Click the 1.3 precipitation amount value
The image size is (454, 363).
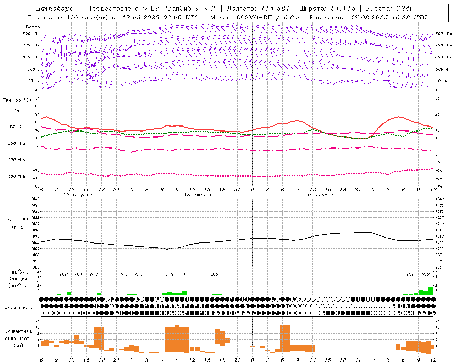[x=170, y=275]
